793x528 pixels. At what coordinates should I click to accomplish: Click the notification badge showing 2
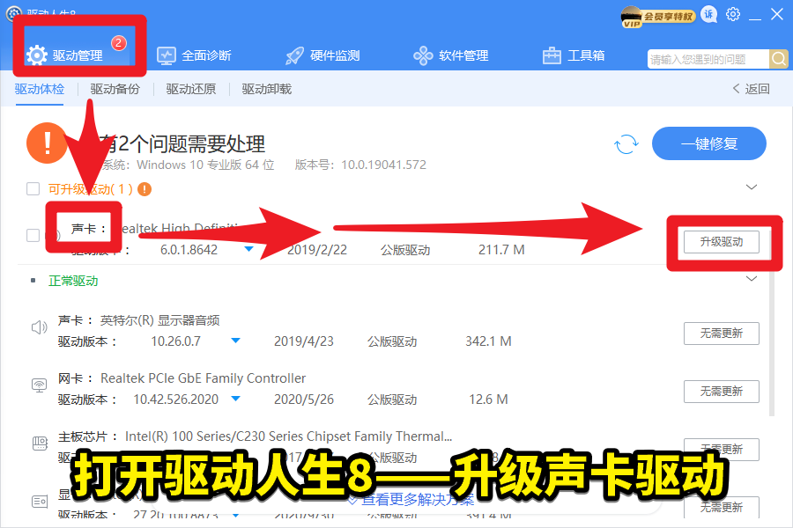click(x=118, y=43)
